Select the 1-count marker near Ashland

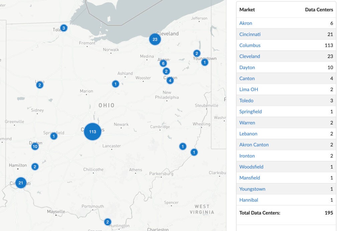[x=116, y=84]
